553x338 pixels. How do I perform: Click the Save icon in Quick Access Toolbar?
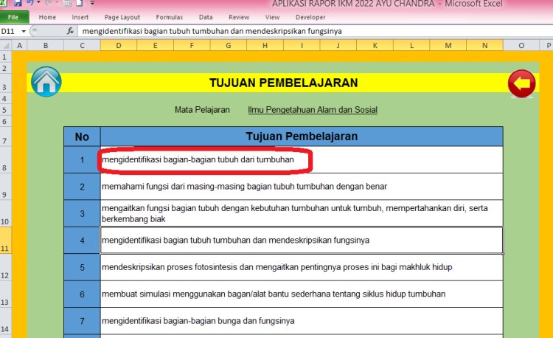[18, 4]
